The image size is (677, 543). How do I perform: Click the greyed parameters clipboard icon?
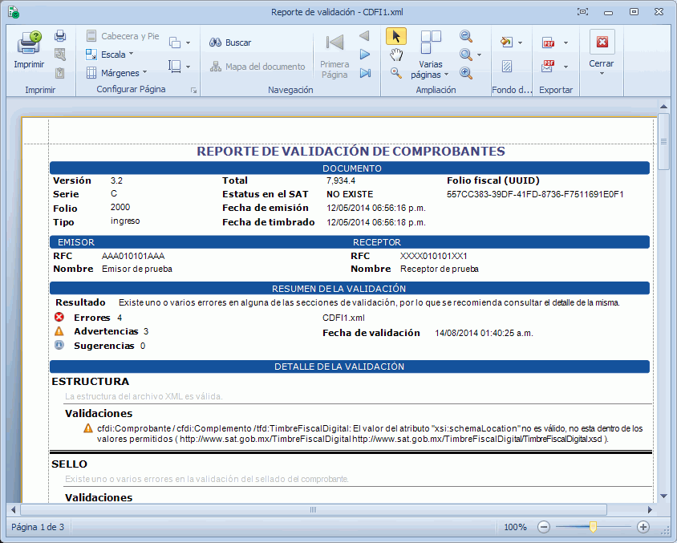(60, 73)
